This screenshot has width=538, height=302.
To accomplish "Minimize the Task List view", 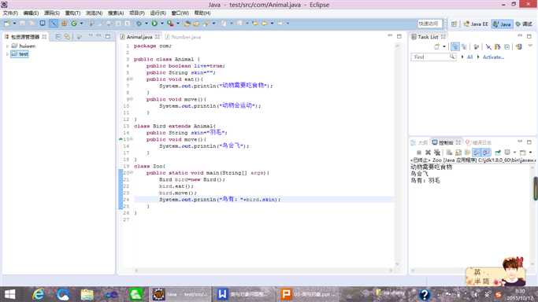I will 520,35.
